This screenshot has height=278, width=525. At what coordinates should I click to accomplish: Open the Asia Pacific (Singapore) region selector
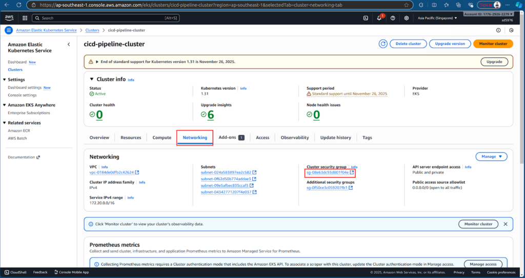point(430,18)
